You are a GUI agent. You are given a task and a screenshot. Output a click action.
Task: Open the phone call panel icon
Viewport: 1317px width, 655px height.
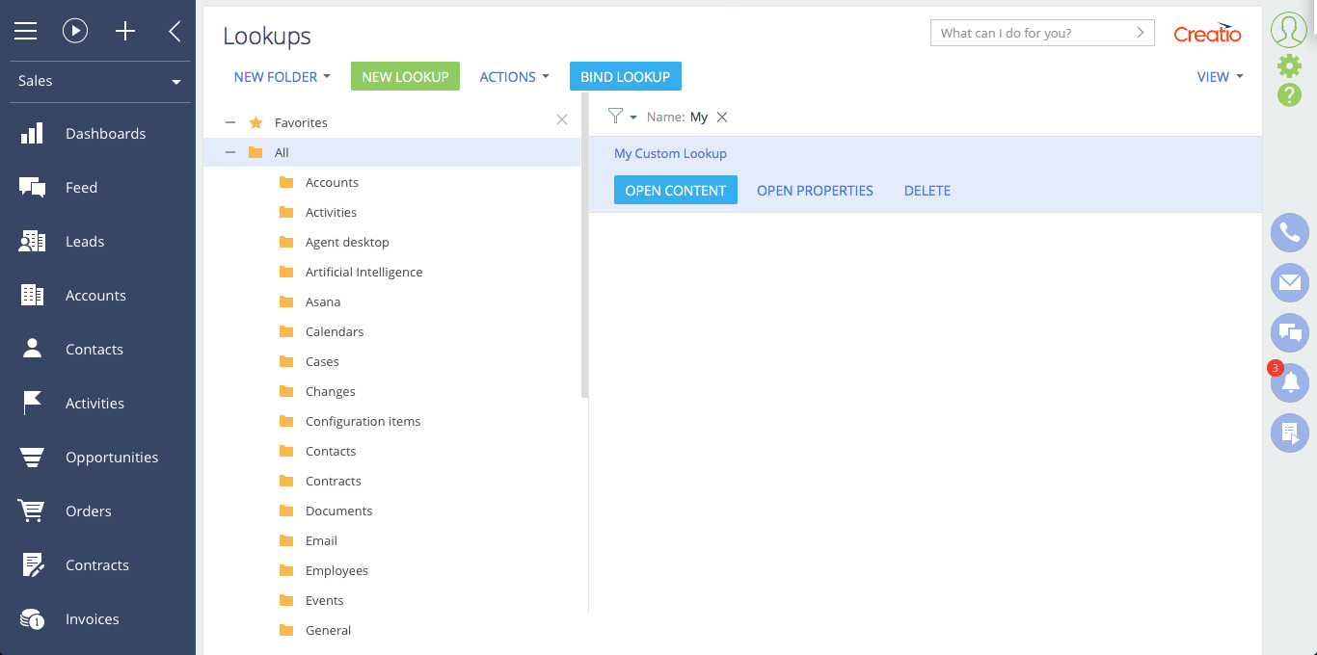pos(1290,232)
